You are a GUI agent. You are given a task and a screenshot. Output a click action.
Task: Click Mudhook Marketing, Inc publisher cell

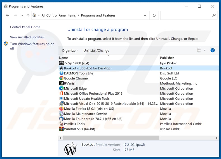click(x=178, y=83)
